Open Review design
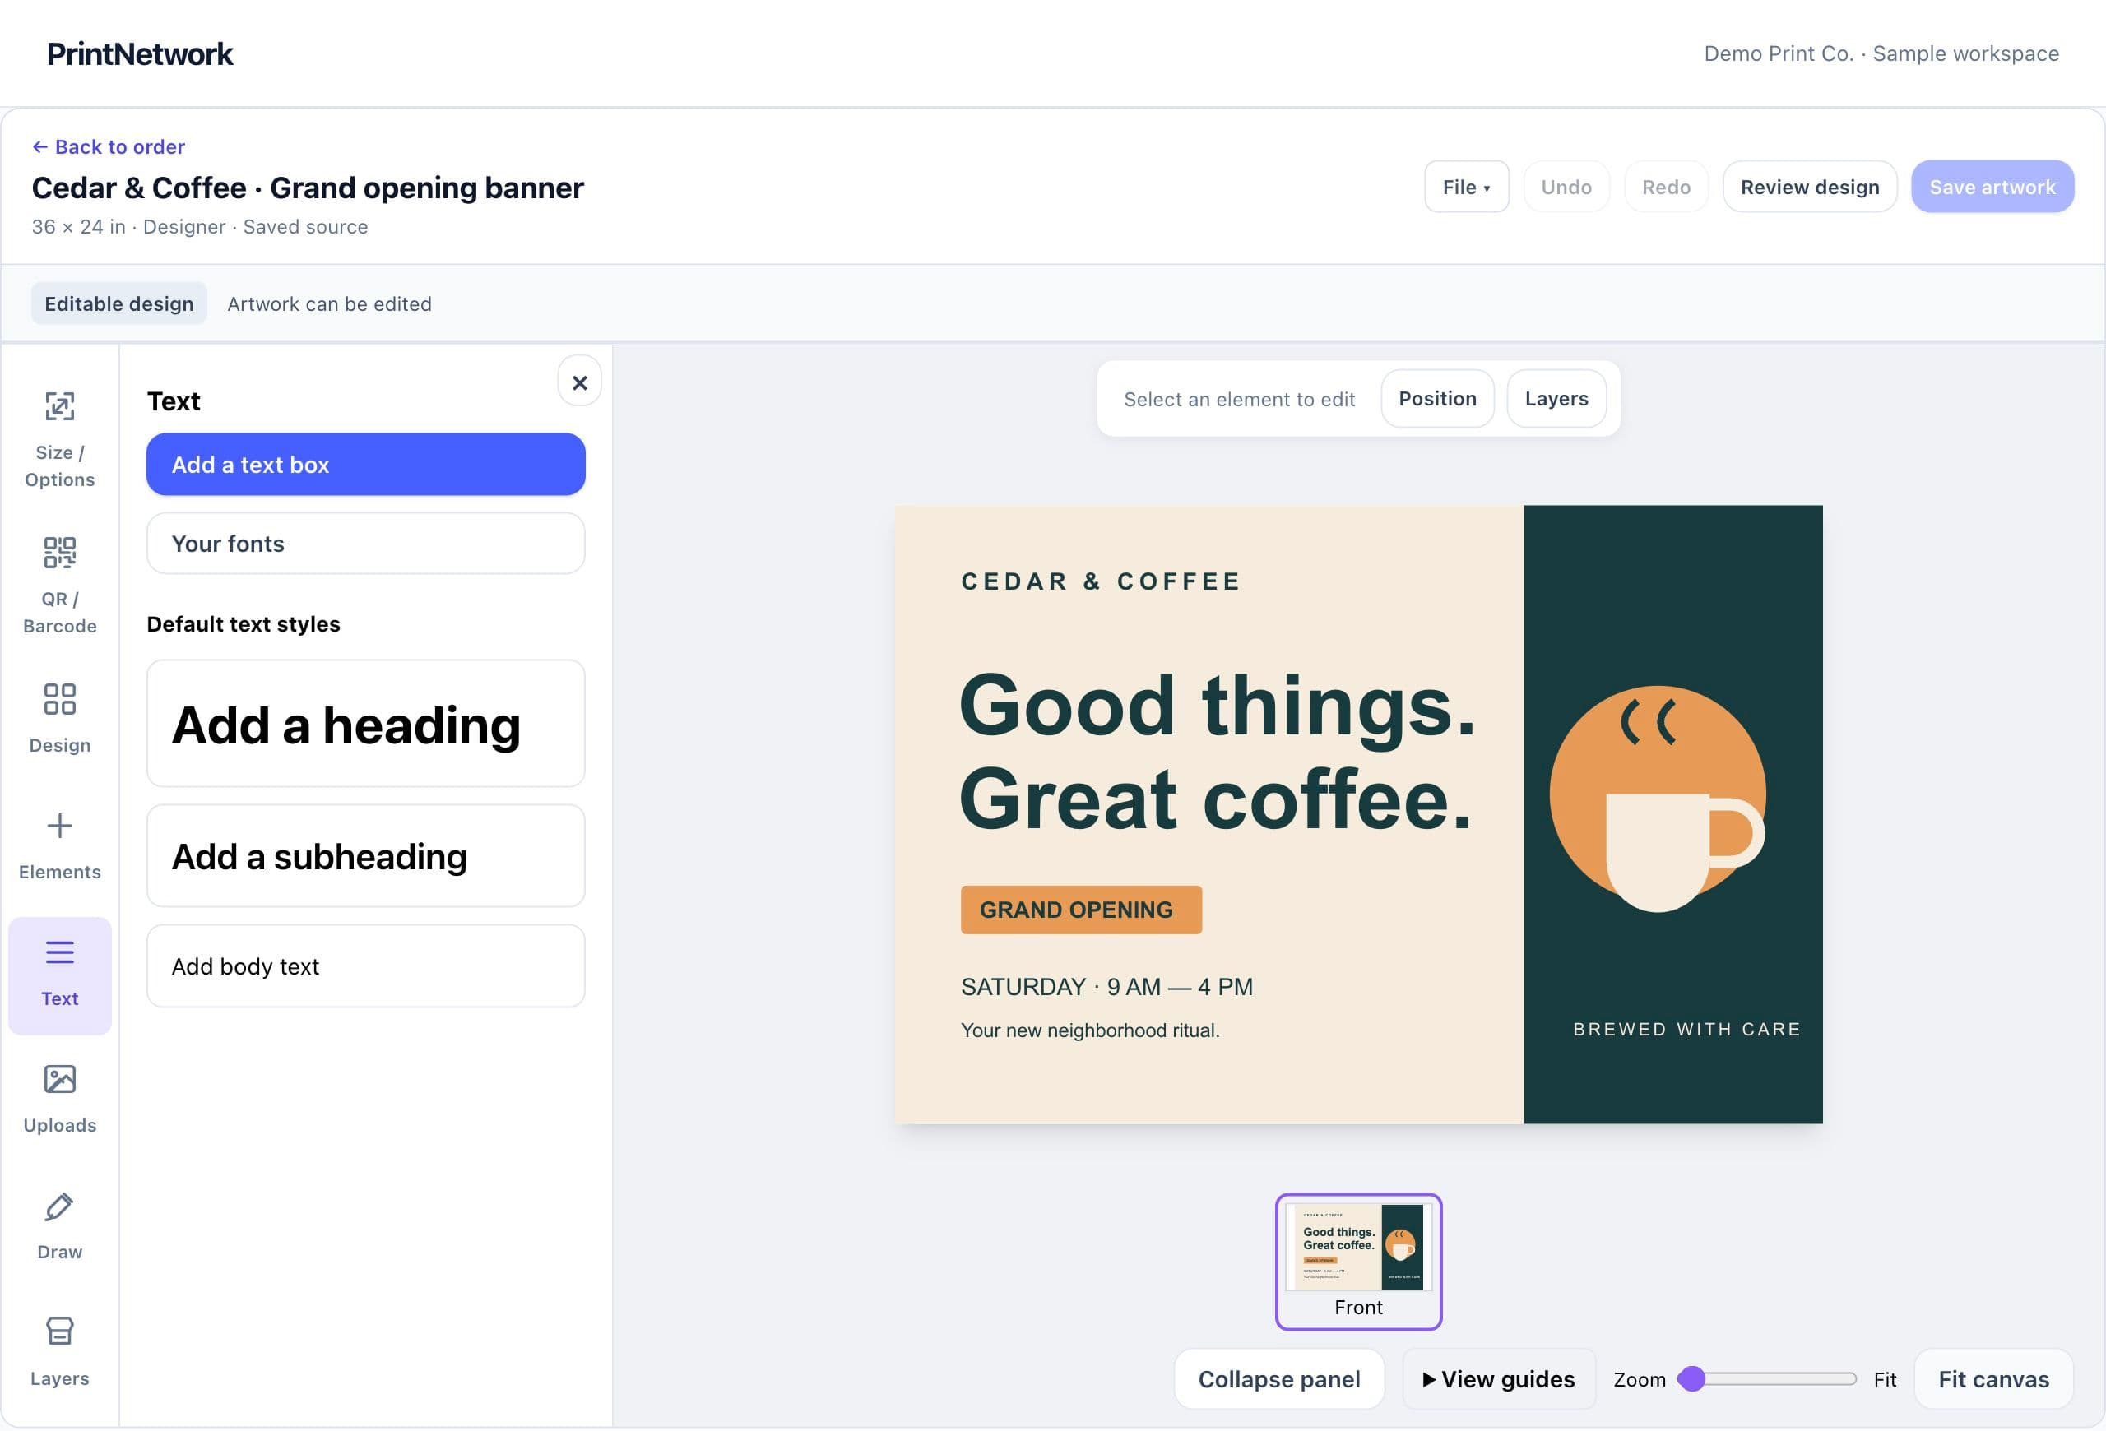The height and width of the screenshot is (1431, 2106). [x=1810, y=187]
